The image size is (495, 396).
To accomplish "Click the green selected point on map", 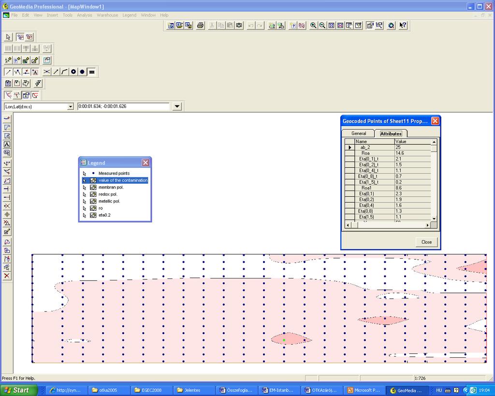I will [x=284, y=340].
